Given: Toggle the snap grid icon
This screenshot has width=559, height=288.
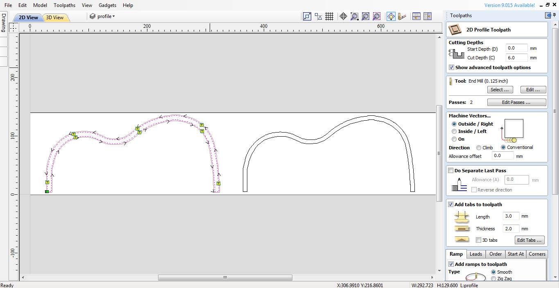Looking at the screenshot, I should [329, 16].
